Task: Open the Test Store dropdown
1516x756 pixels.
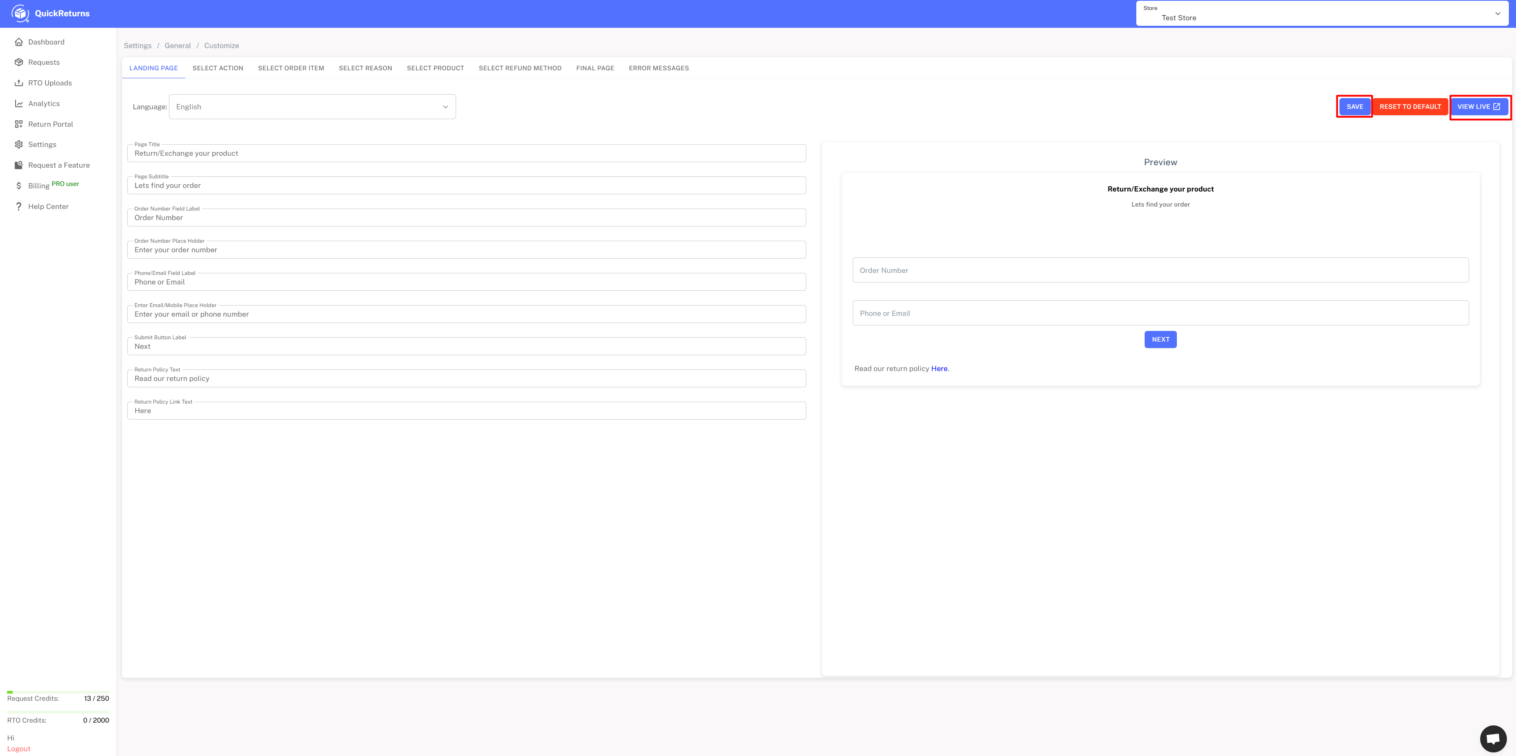Action: 1322,14
